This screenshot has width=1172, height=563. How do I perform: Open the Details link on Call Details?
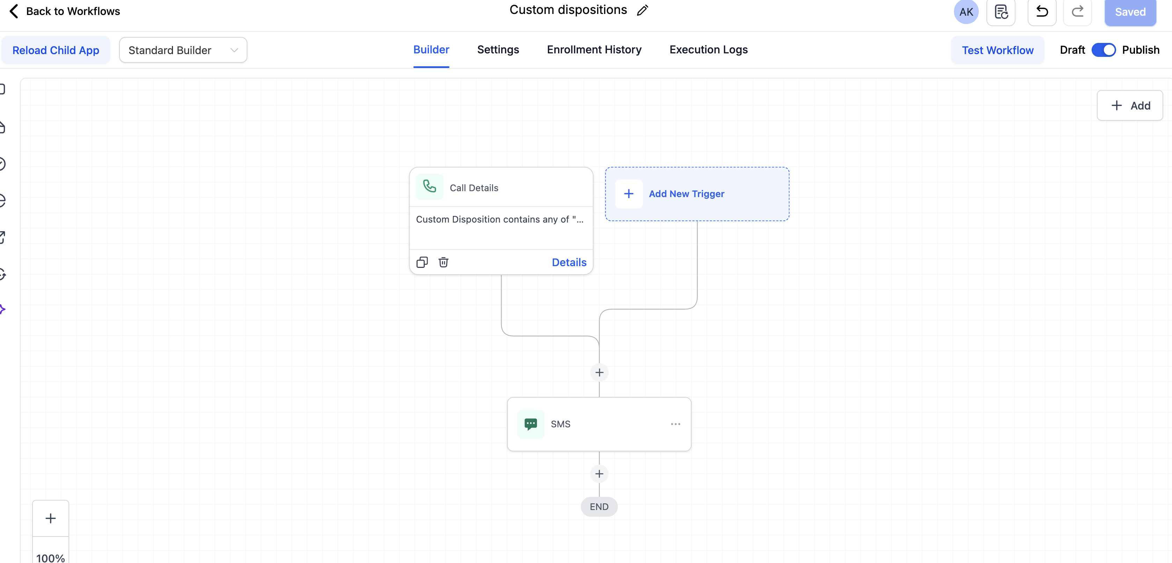pyautogui.click(x=569, y=262)
